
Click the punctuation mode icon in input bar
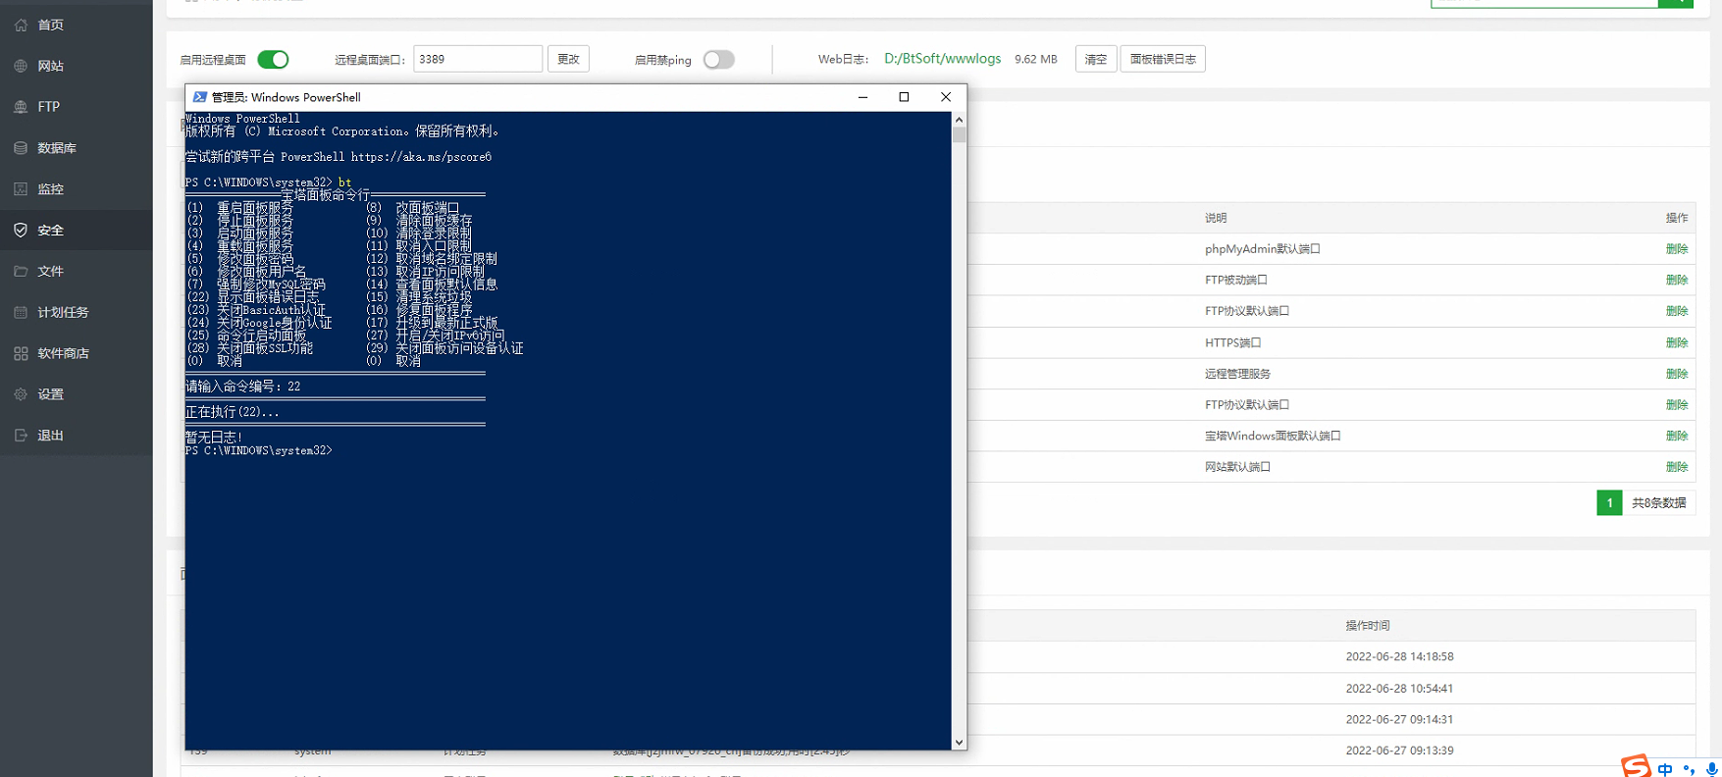click(x=1689, y=769)
